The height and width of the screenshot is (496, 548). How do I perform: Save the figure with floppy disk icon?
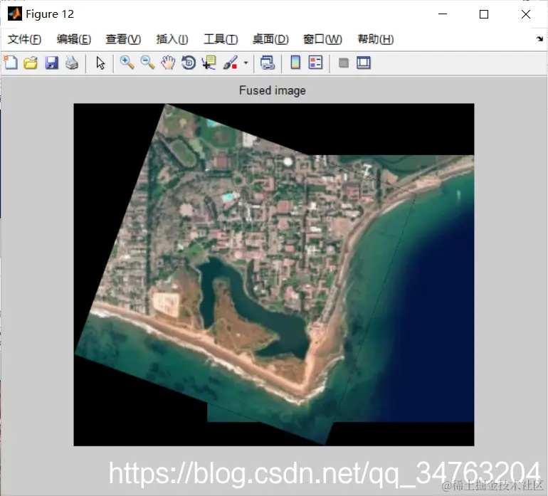(x=51, y=63)
